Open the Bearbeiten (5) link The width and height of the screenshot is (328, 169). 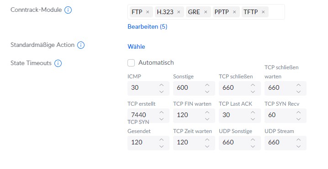[x=147, y=27]
